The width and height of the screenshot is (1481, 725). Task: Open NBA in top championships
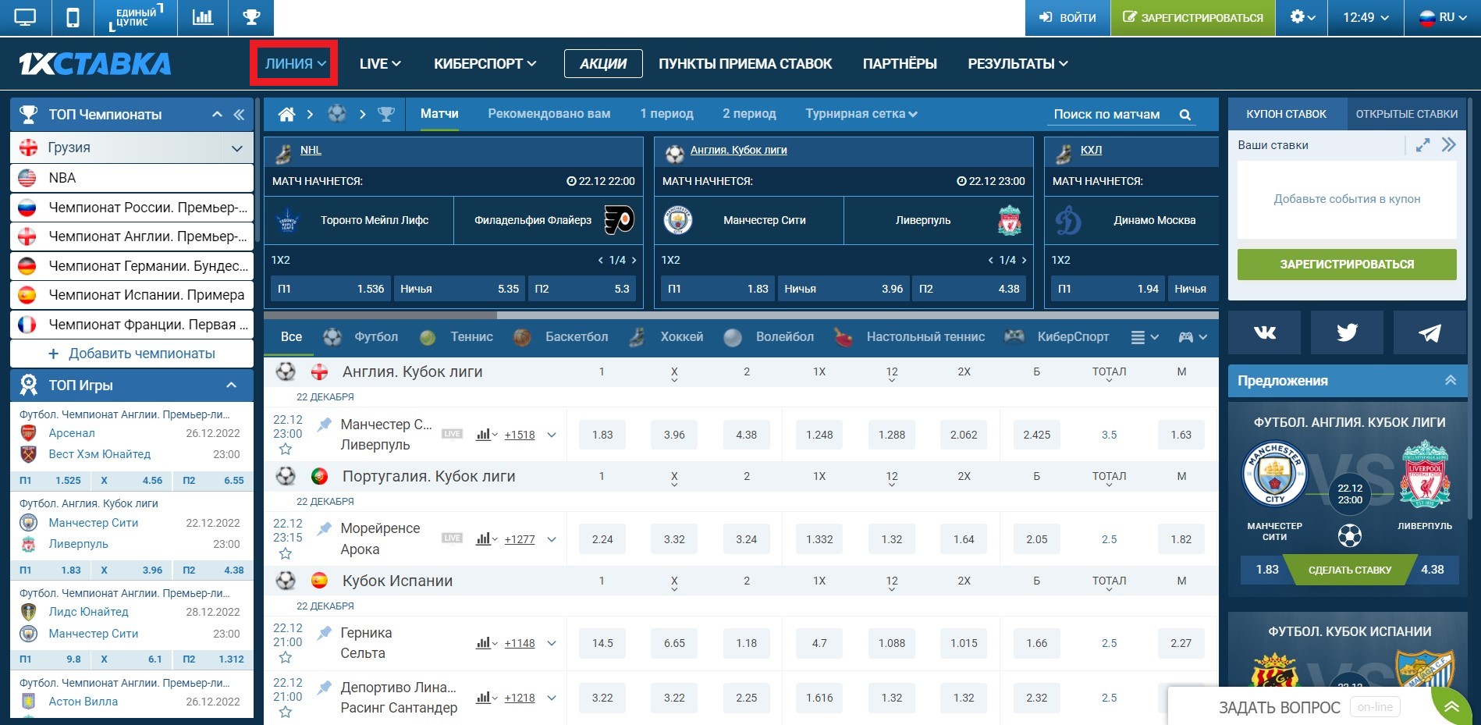coord(132,178)
